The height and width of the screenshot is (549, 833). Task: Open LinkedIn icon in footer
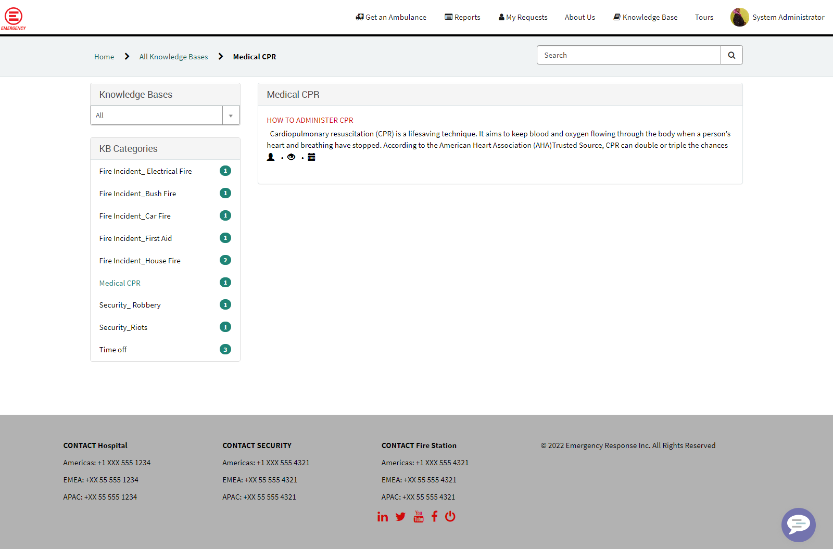tap(383, 517)
